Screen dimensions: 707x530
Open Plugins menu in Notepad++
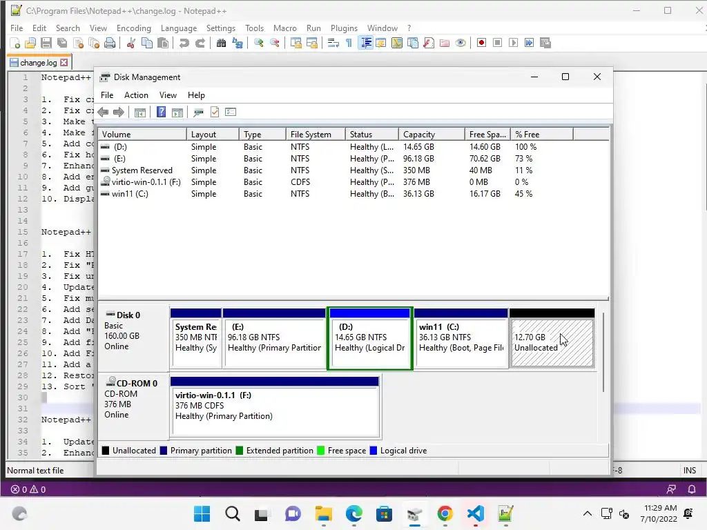point(344,28)
